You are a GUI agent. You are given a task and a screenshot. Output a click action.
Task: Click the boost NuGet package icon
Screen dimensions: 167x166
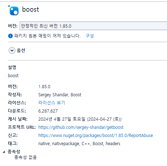(13, 10)
